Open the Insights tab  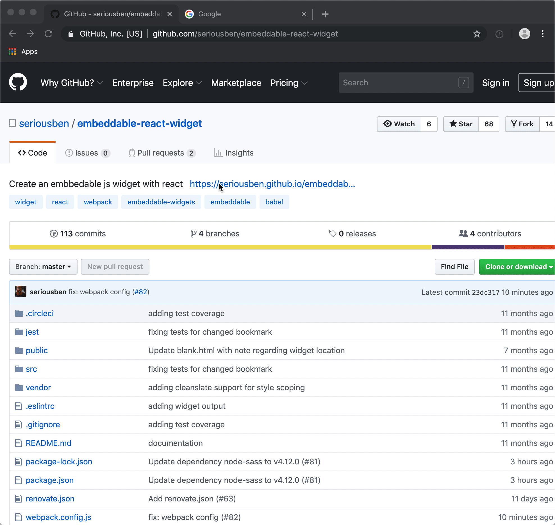(x=234, y=153)
